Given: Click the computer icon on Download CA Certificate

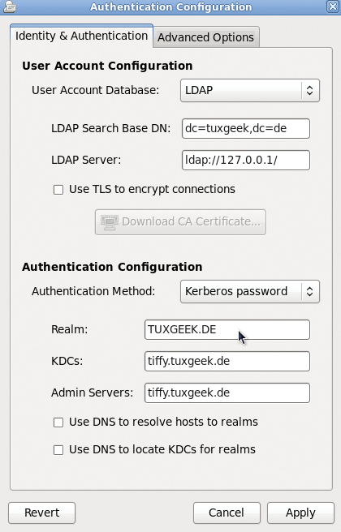Looking at the screenshot, I should [110, 222].
